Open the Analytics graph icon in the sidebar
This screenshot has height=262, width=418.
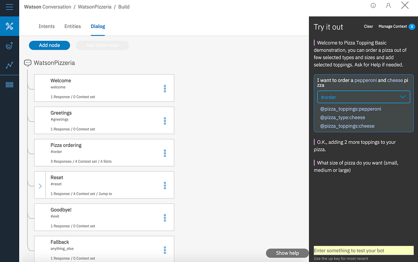(9, 65)
